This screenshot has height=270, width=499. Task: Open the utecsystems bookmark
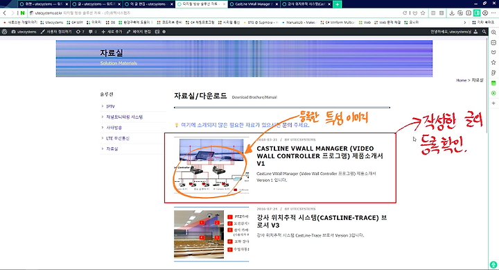[52, 23]
